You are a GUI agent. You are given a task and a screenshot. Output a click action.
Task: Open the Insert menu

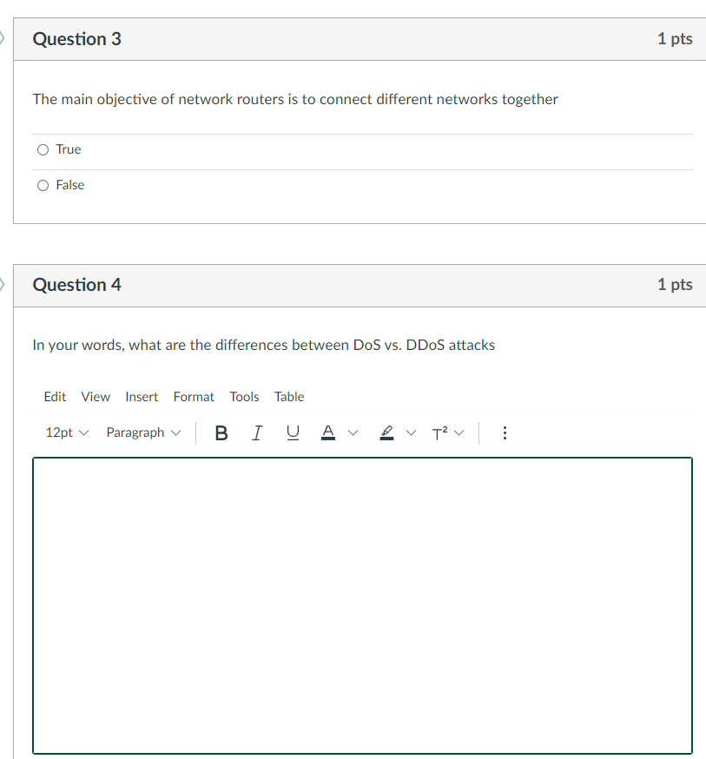coord(142,397)
